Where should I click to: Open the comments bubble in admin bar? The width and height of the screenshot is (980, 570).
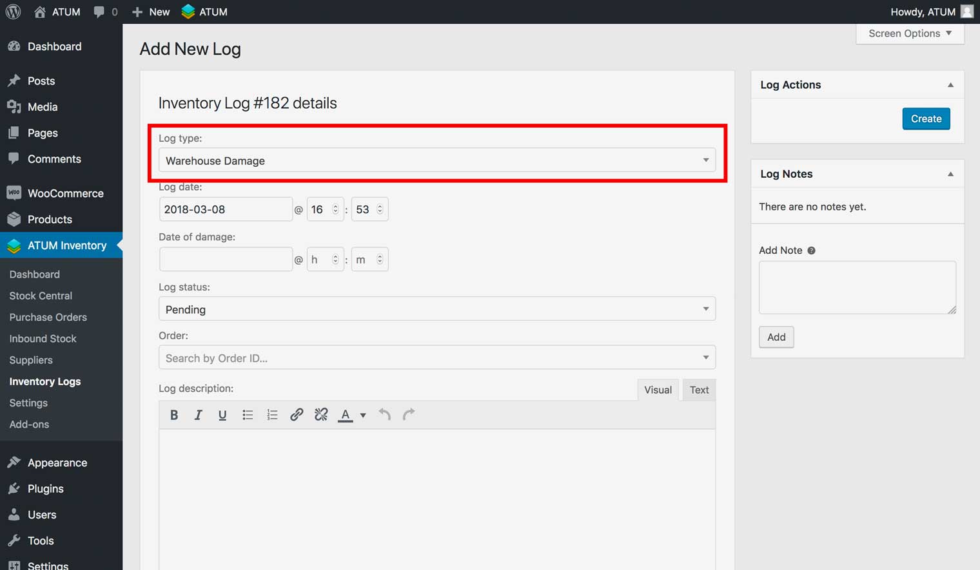tap(106, 12)
